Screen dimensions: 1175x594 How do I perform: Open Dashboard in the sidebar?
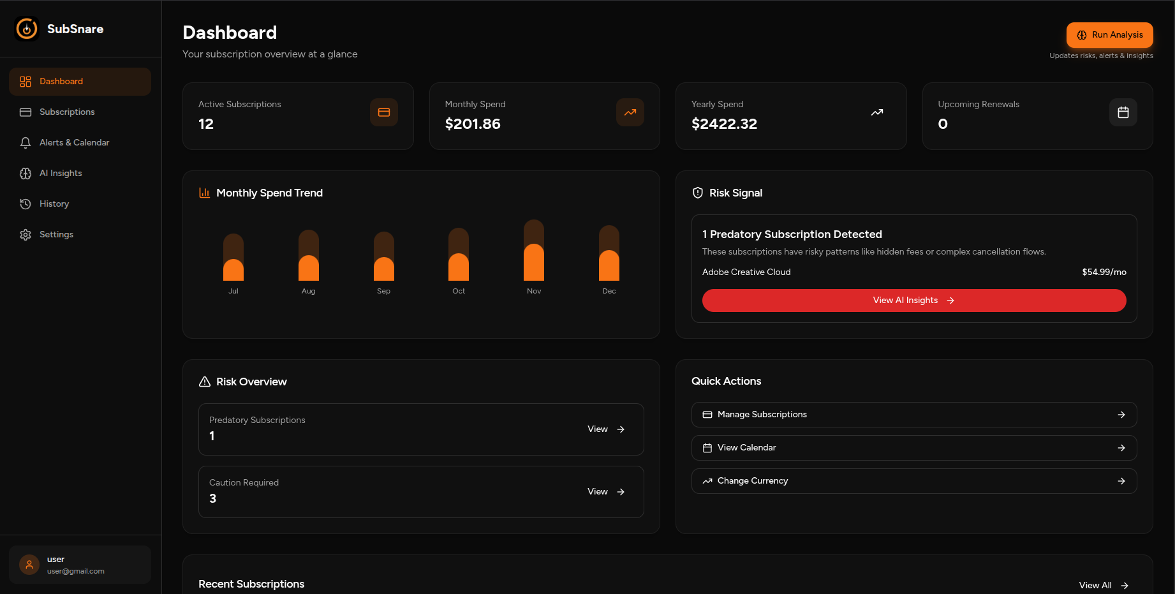[x=80, y=82]
